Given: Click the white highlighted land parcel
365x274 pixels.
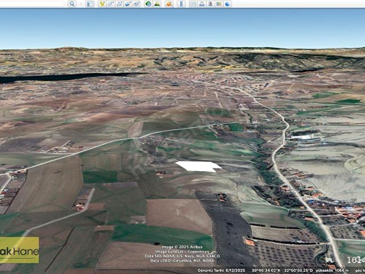Looking at the screenshot, I should pos(198,166).
